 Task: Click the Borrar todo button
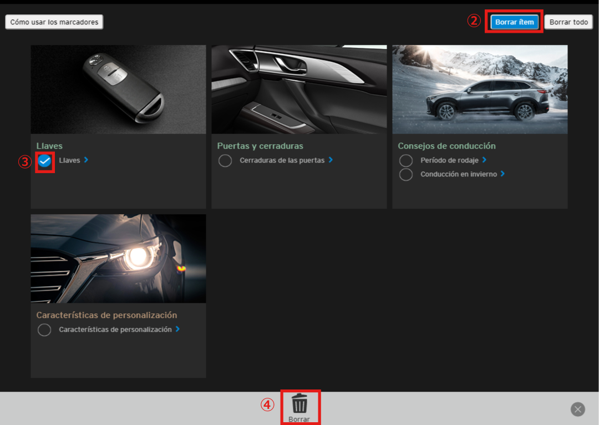(x=568, y=22)
